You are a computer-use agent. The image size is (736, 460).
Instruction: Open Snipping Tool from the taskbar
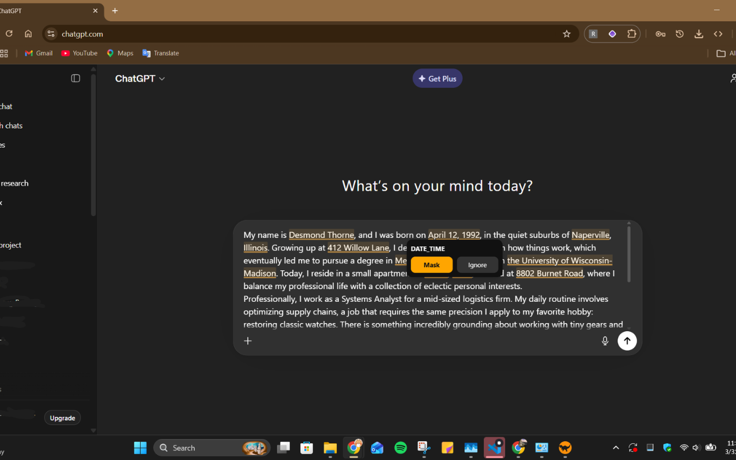(x=424, y=448)
